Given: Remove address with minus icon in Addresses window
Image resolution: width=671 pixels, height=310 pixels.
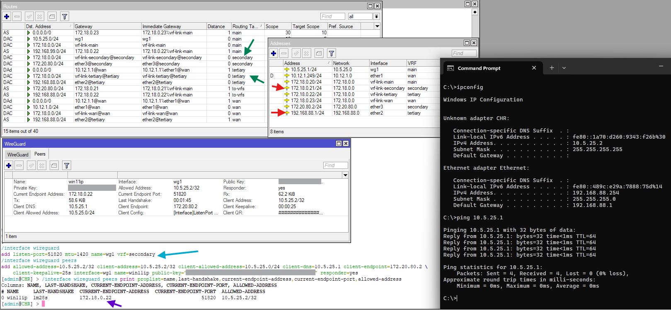Looking at the screenshot, I should pyautogui.click(x=284, y=53).
